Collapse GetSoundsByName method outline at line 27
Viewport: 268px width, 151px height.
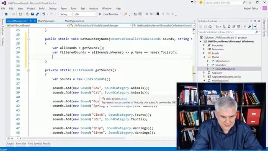[28, 39]
